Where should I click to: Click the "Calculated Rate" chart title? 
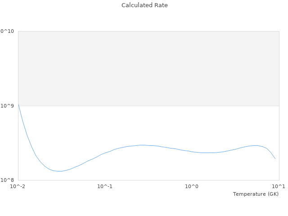click(144, 5)
